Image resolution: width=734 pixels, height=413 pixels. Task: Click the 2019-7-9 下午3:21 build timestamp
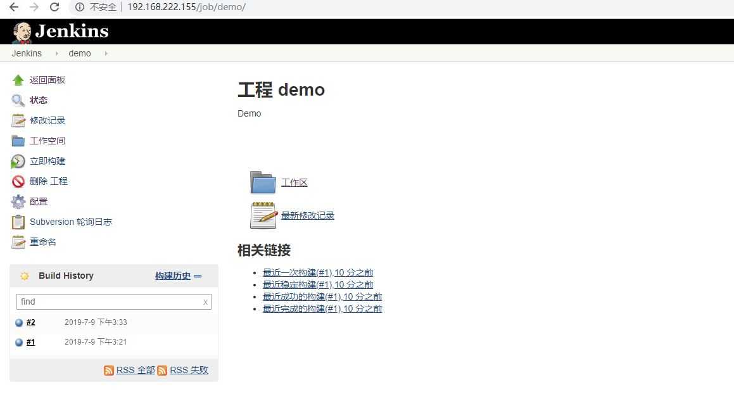[x=96, y=342]
